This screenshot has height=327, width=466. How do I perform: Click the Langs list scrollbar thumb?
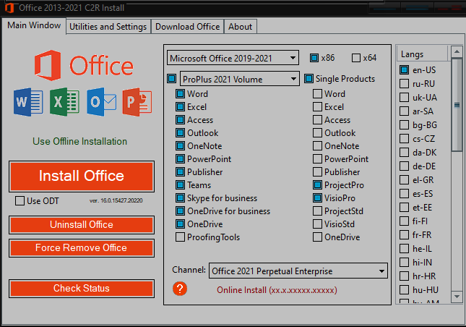point(457,105)
